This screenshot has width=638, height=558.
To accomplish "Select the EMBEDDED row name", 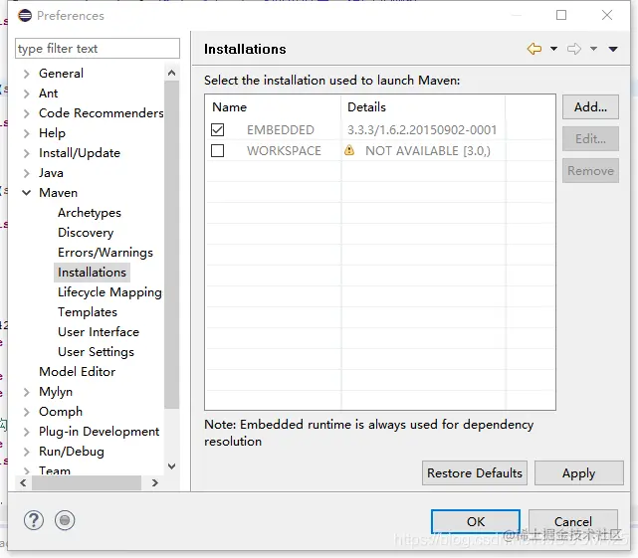I will coord(281,130).
